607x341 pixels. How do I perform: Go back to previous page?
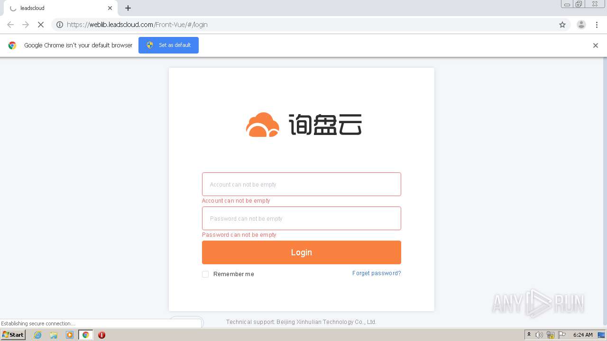point(10,25)
